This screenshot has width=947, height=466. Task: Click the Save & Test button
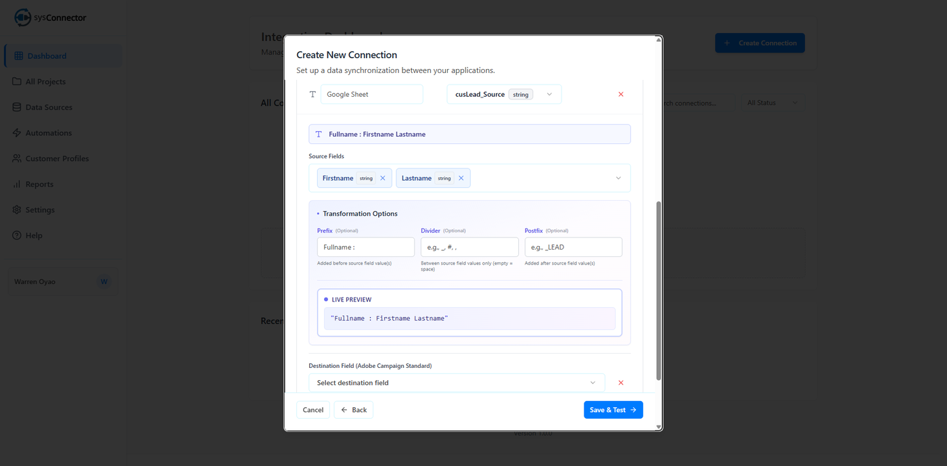613,410
